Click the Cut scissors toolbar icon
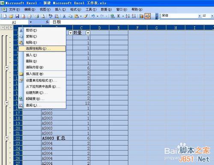 pos(64,16)
